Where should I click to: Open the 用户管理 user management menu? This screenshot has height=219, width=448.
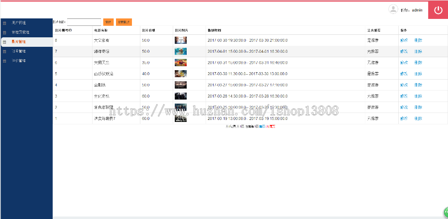pyautogui.click(x=19, y=22)
